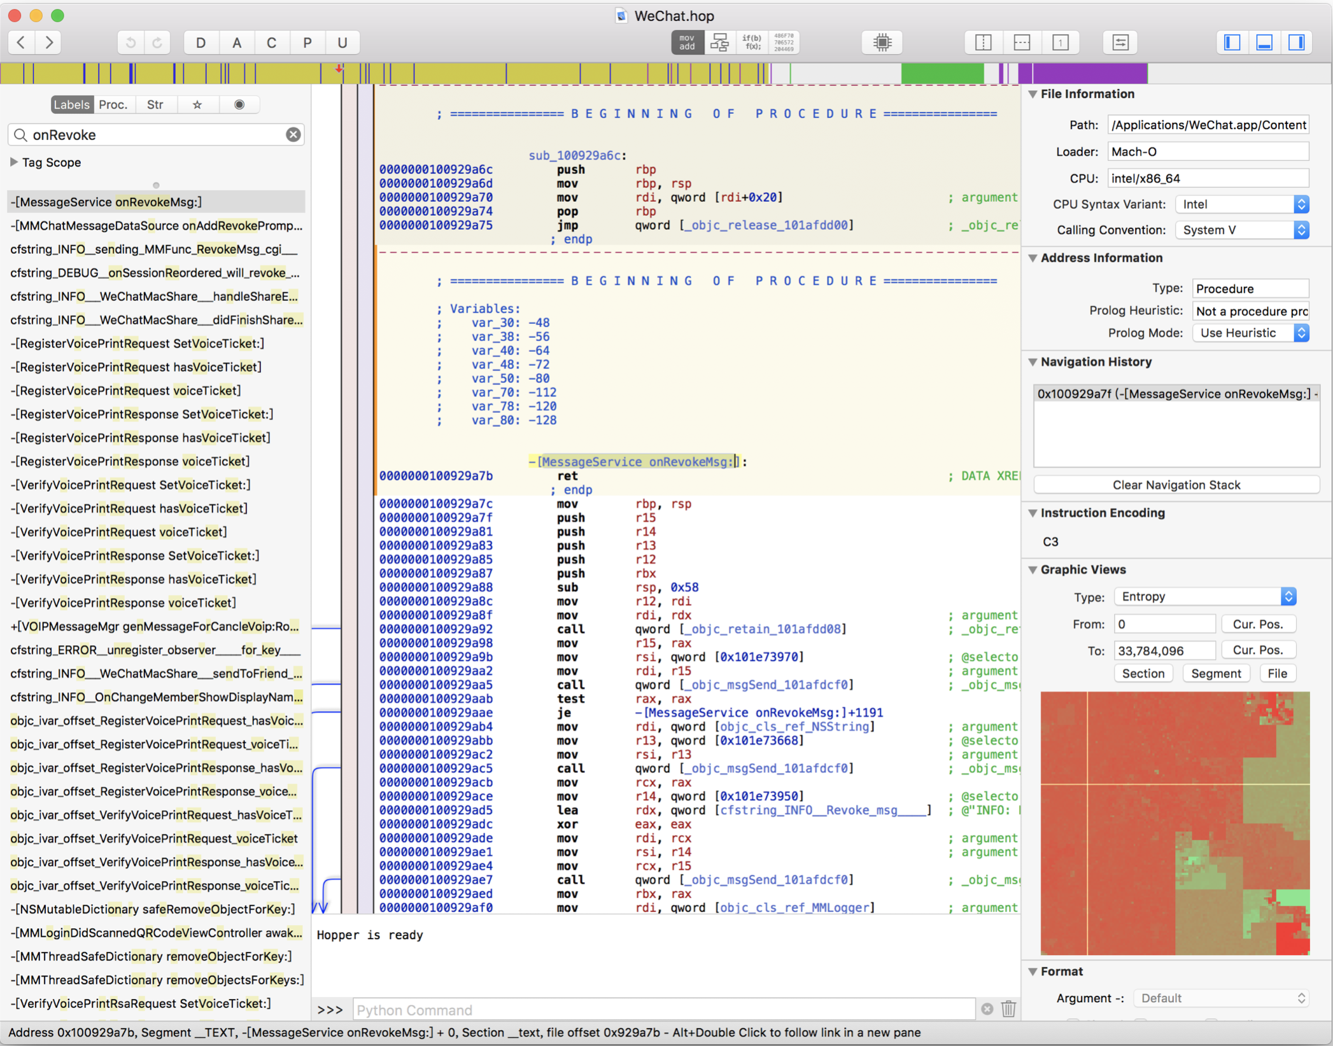Open the Graphic Views Type dropdown
This screenshot has height=1046, width=1333.
coord(1205,597)
